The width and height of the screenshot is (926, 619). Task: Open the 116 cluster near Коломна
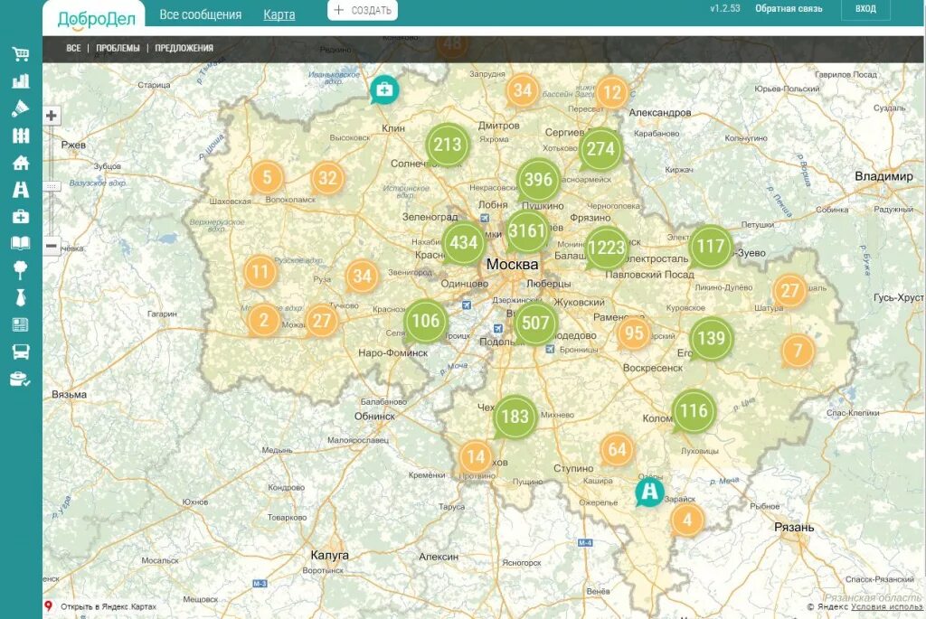tap(694, 410)
